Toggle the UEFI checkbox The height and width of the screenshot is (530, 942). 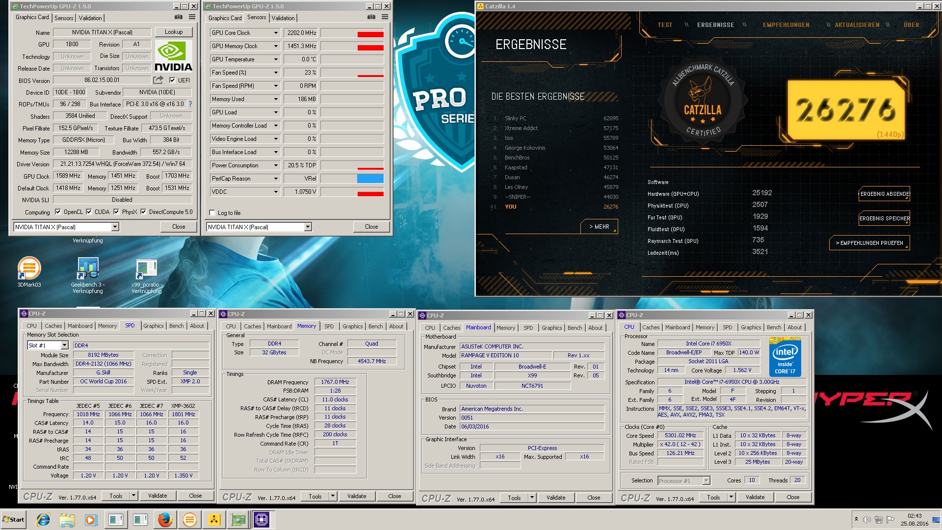coord(172,80)
